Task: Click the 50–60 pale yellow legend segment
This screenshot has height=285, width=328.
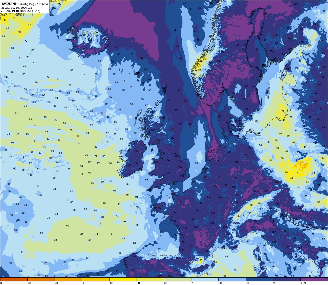Action: [150, 279]
